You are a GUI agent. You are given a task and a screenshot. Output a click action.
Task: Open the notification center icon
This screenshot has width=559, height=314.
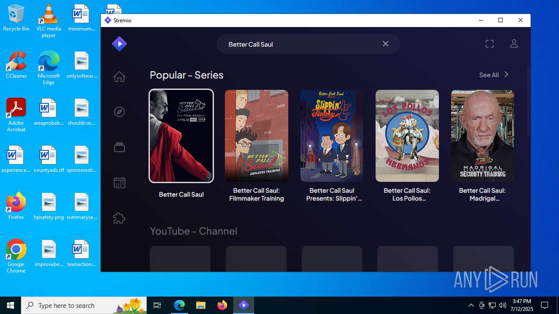pos(545,305)
